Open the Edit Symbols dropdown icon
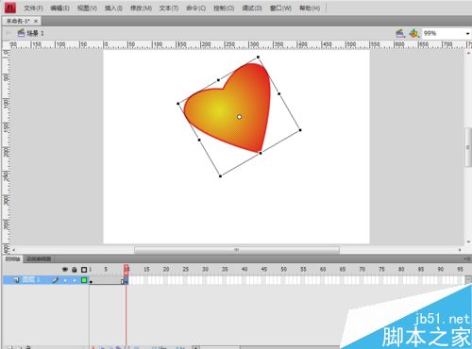This screenshot has height=349, width=472. click(414, 33)
